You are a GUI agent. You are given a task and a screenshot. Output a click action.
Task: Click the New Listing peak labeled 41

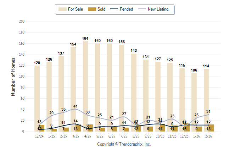(76, 106)
